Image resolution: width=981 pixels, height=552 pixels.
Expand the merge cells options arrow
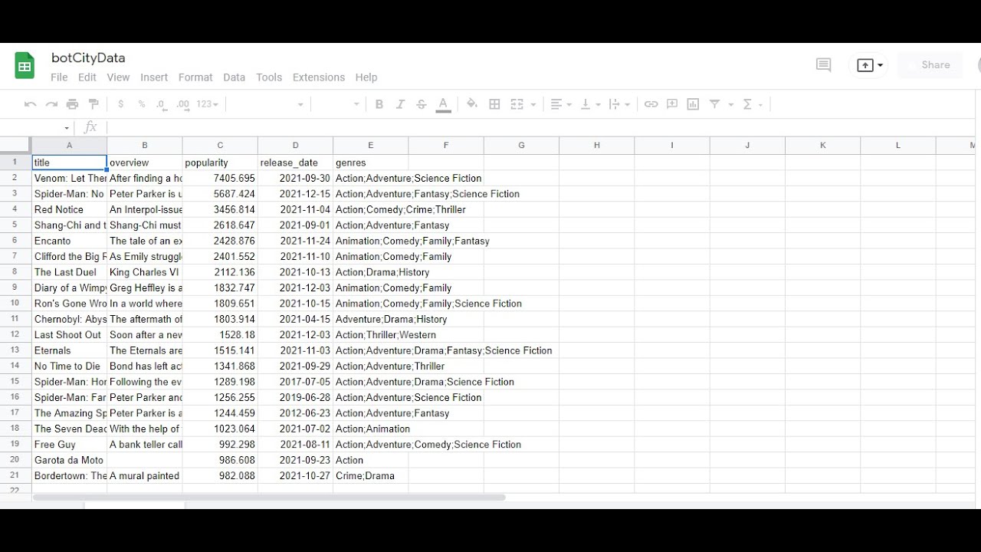(x=533, y=105)
